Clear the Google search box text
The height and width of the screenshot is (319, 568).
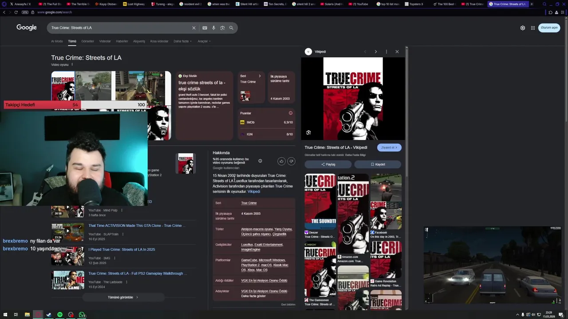[x=193, y=28]
